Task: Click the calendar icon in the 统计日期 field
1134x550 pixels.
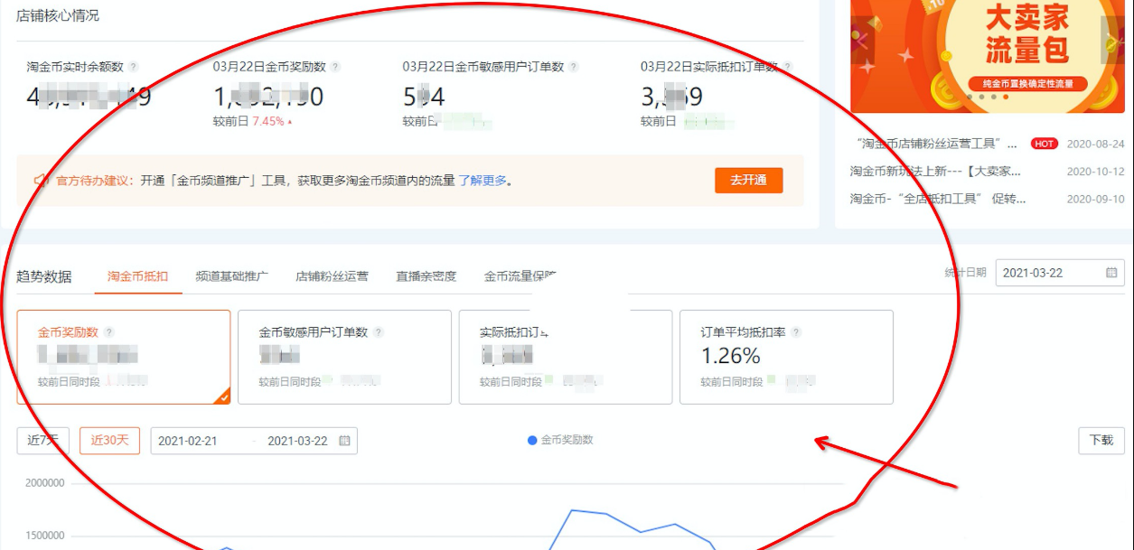Action: (1111, 273)
